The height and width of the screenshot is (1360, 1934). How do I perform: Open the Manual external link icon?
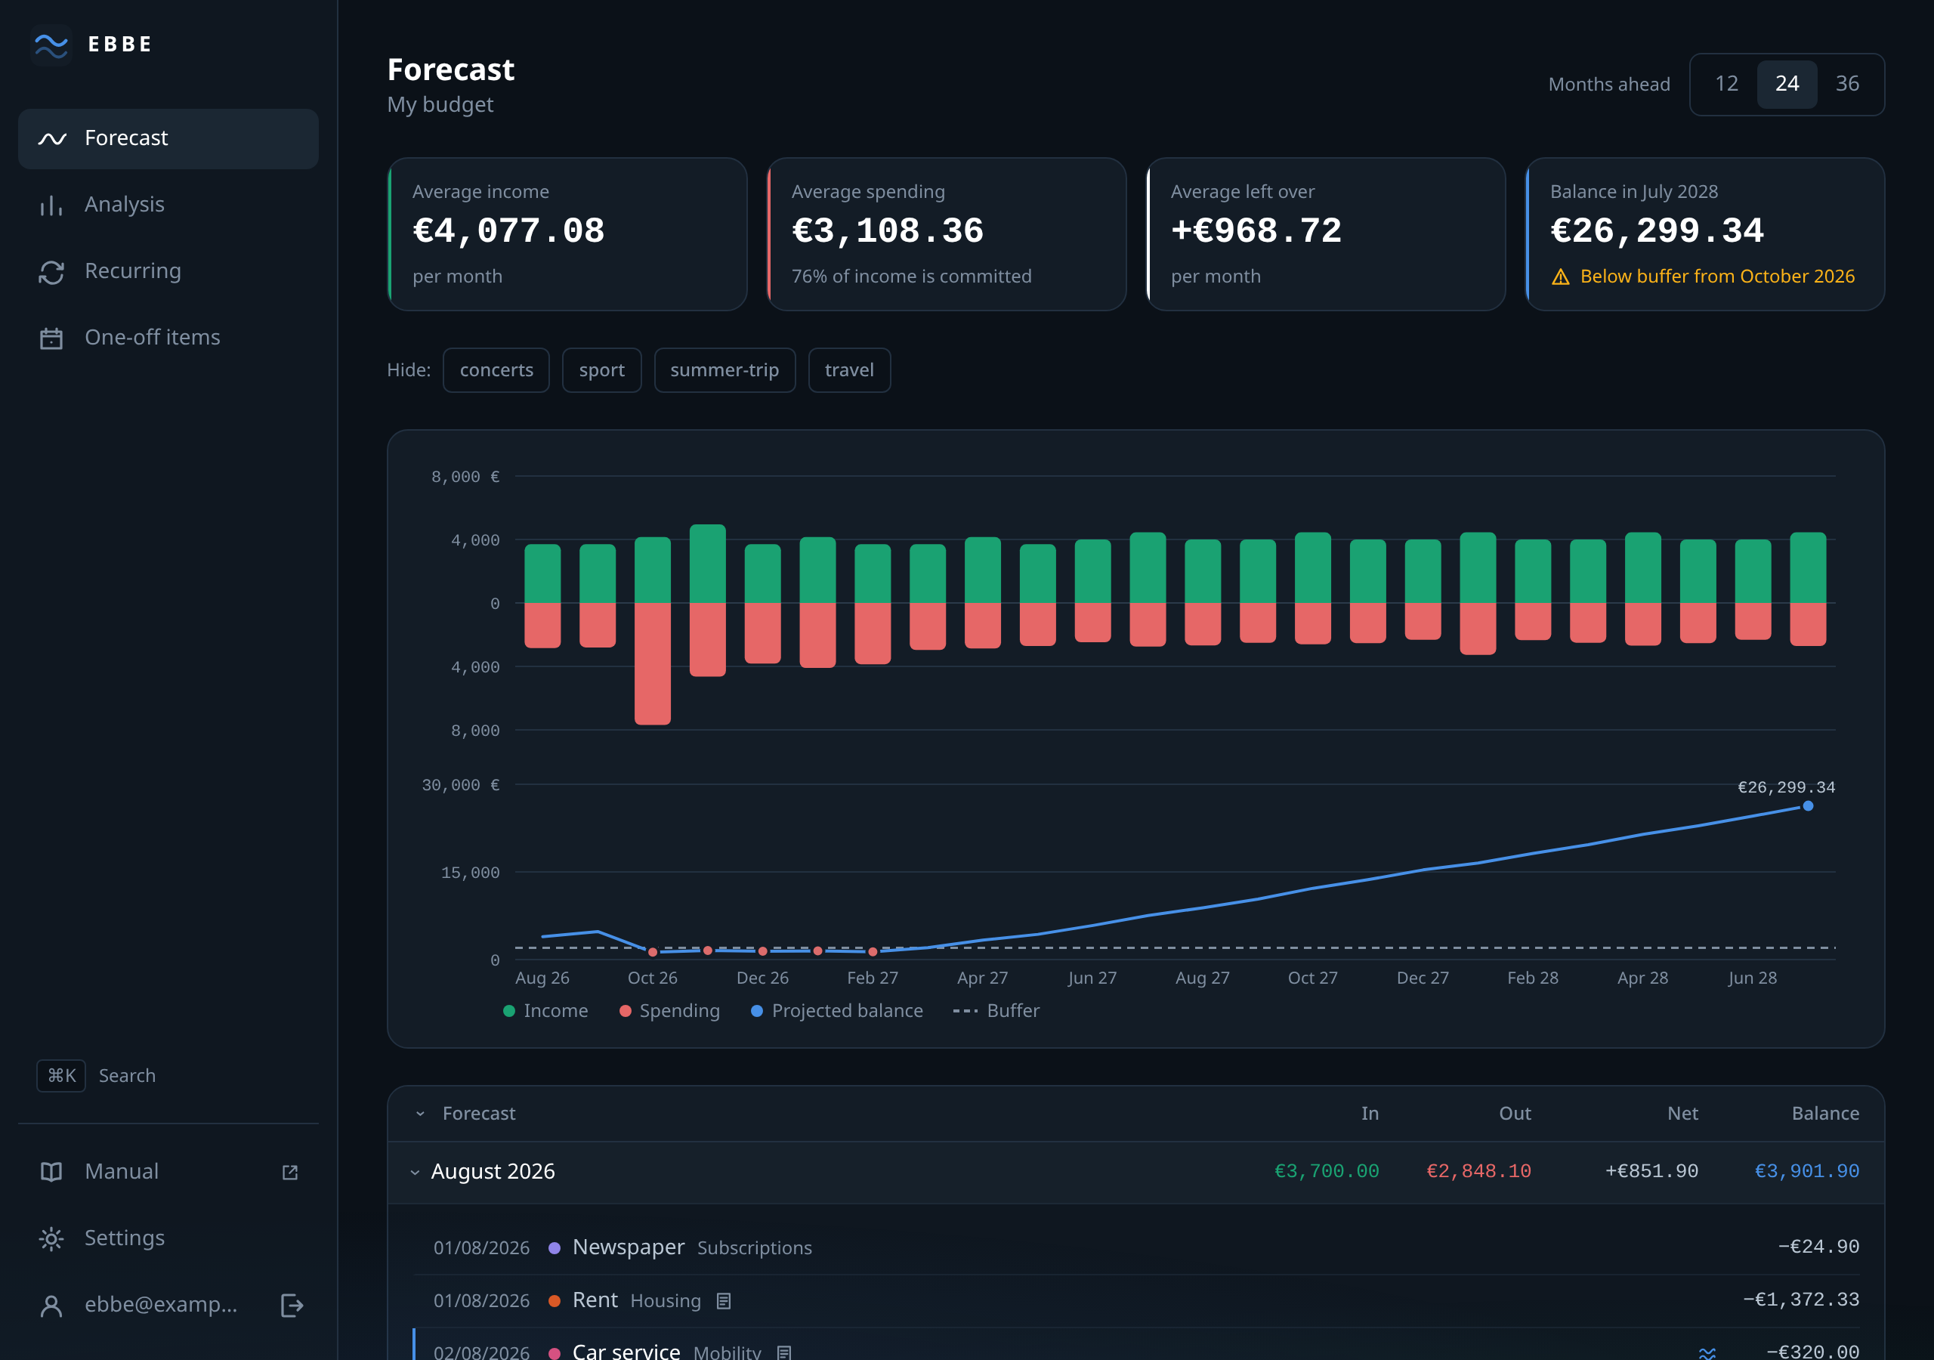point(290,1172)
